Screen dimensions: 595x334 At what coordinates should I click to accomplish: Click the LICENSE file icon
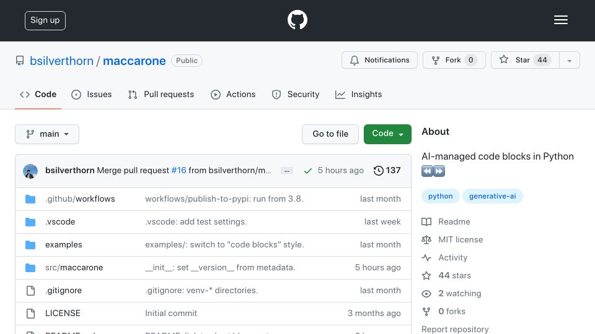(30, 314)
